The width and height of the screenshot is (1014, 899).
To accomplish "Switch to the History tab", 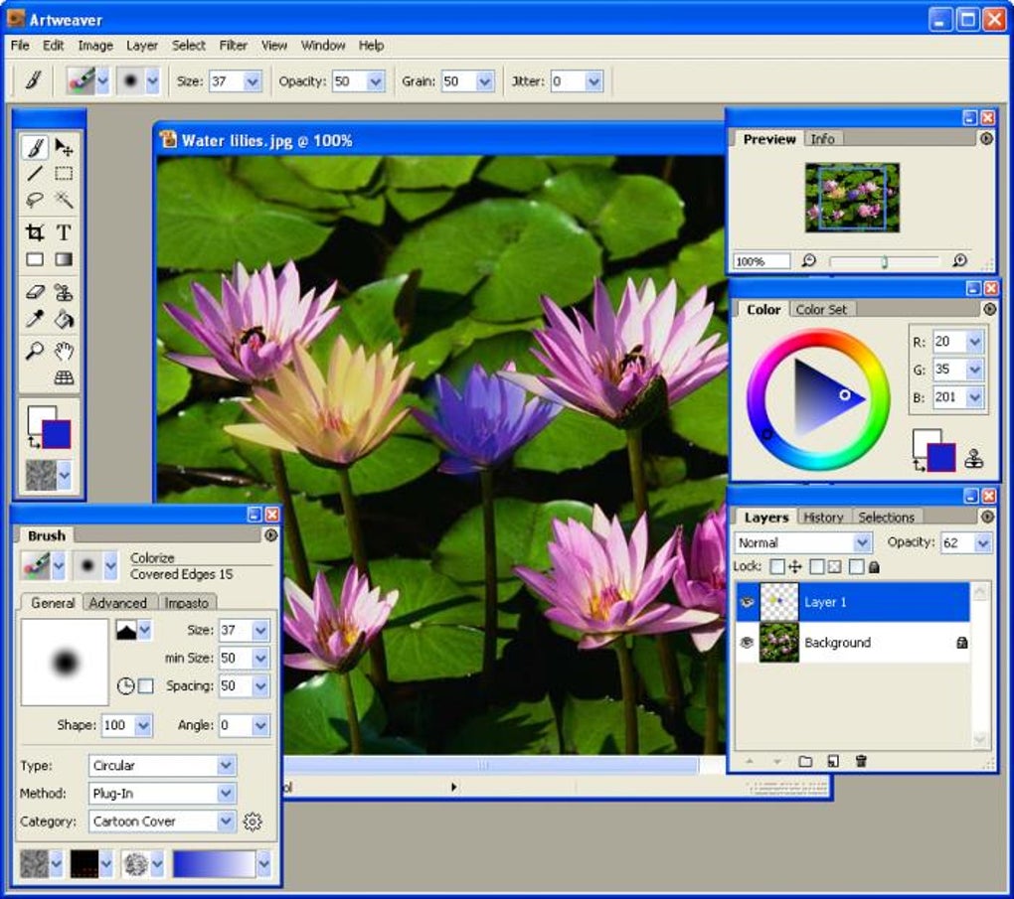I will click(823, 517).
